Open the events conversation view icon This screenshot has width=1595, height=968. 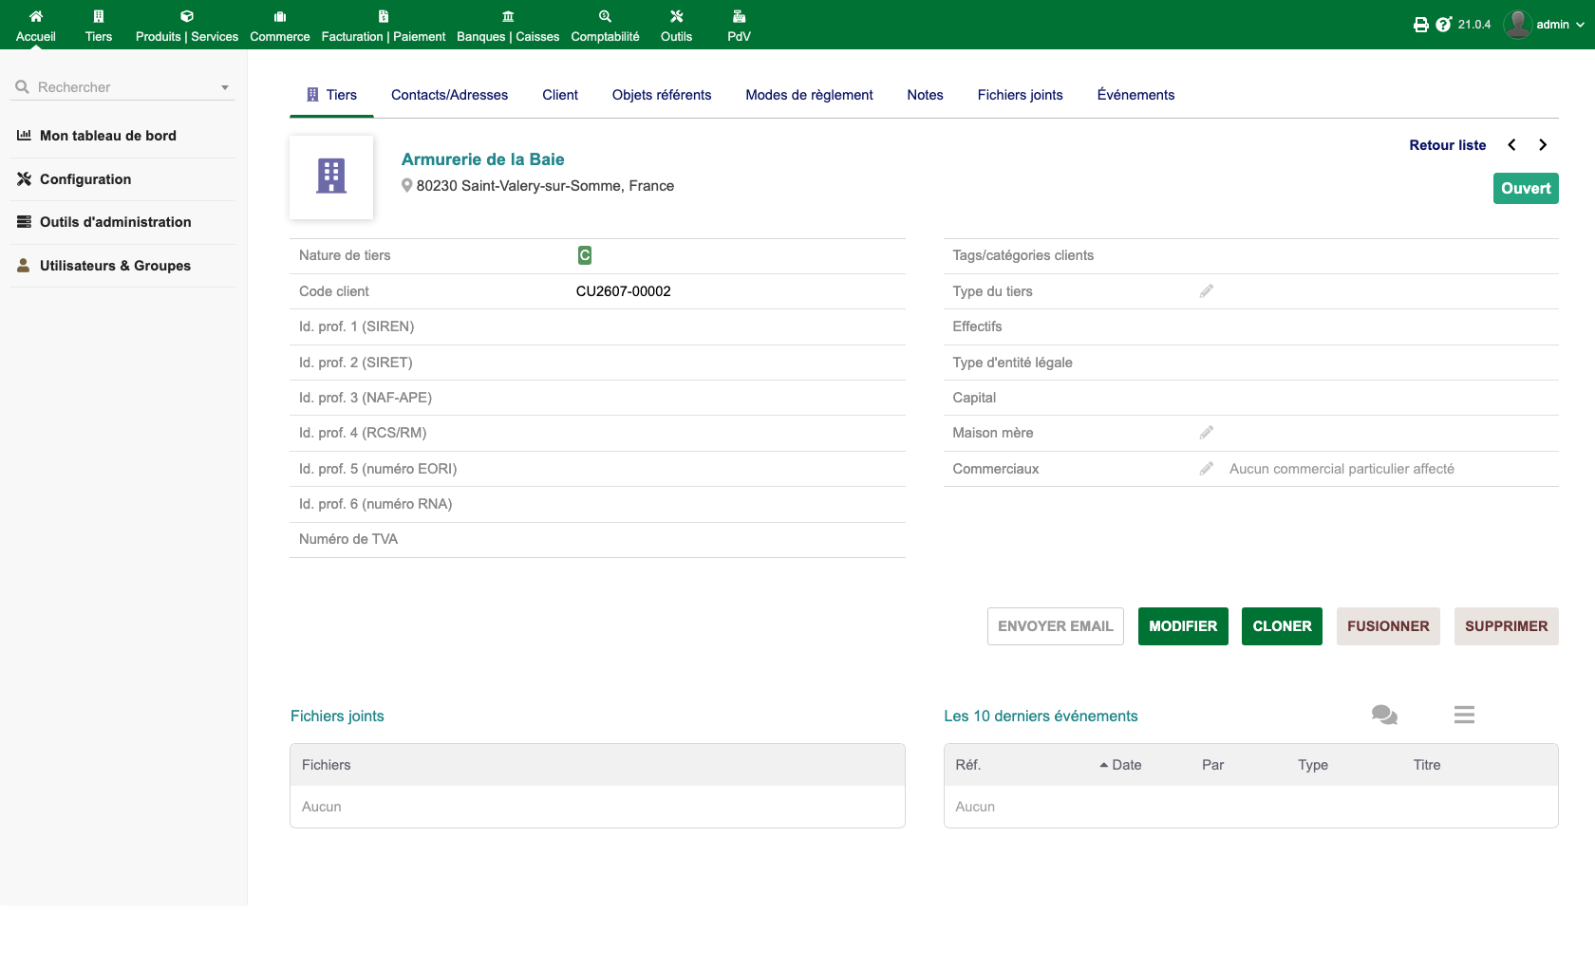tap(1384, 715)
